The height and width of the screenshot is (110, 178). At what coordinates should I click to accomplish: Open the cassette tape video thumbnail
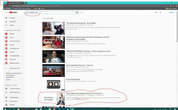54,85
